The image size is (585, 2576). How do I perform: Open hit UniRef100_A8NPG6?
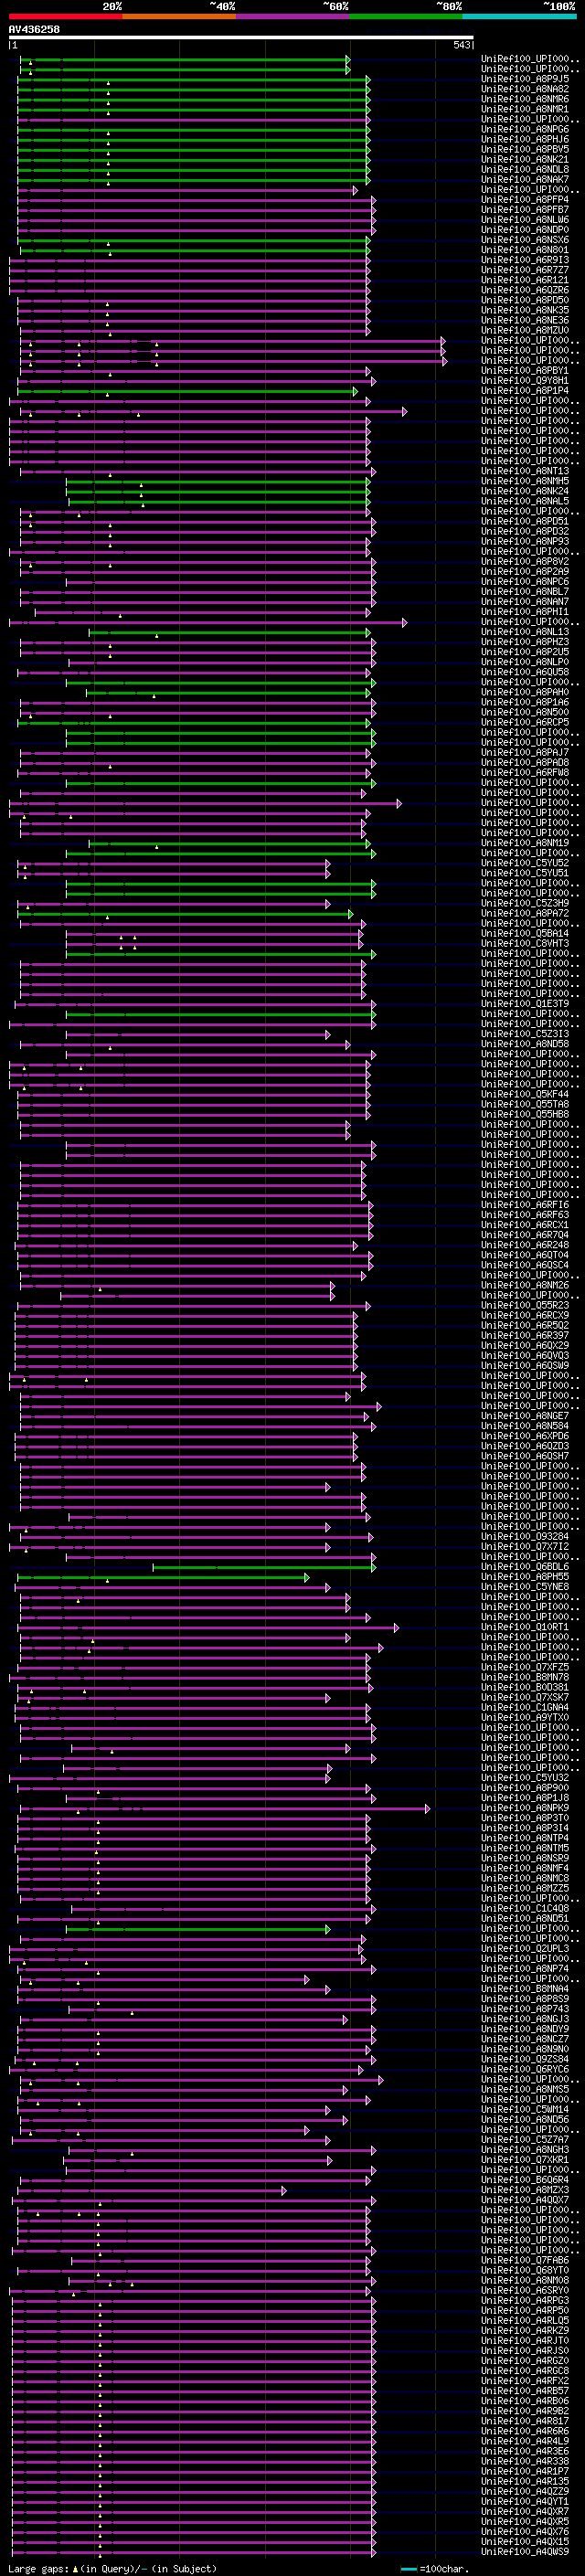(x=525, y=129)
